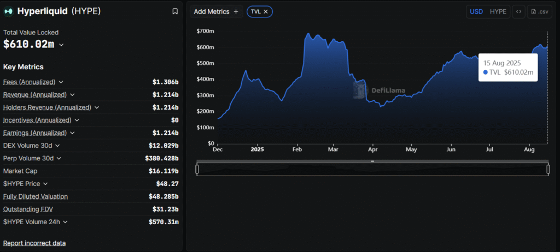
Task: Expand Holders Revenue (Annualized) details
Action: (97, 107)
